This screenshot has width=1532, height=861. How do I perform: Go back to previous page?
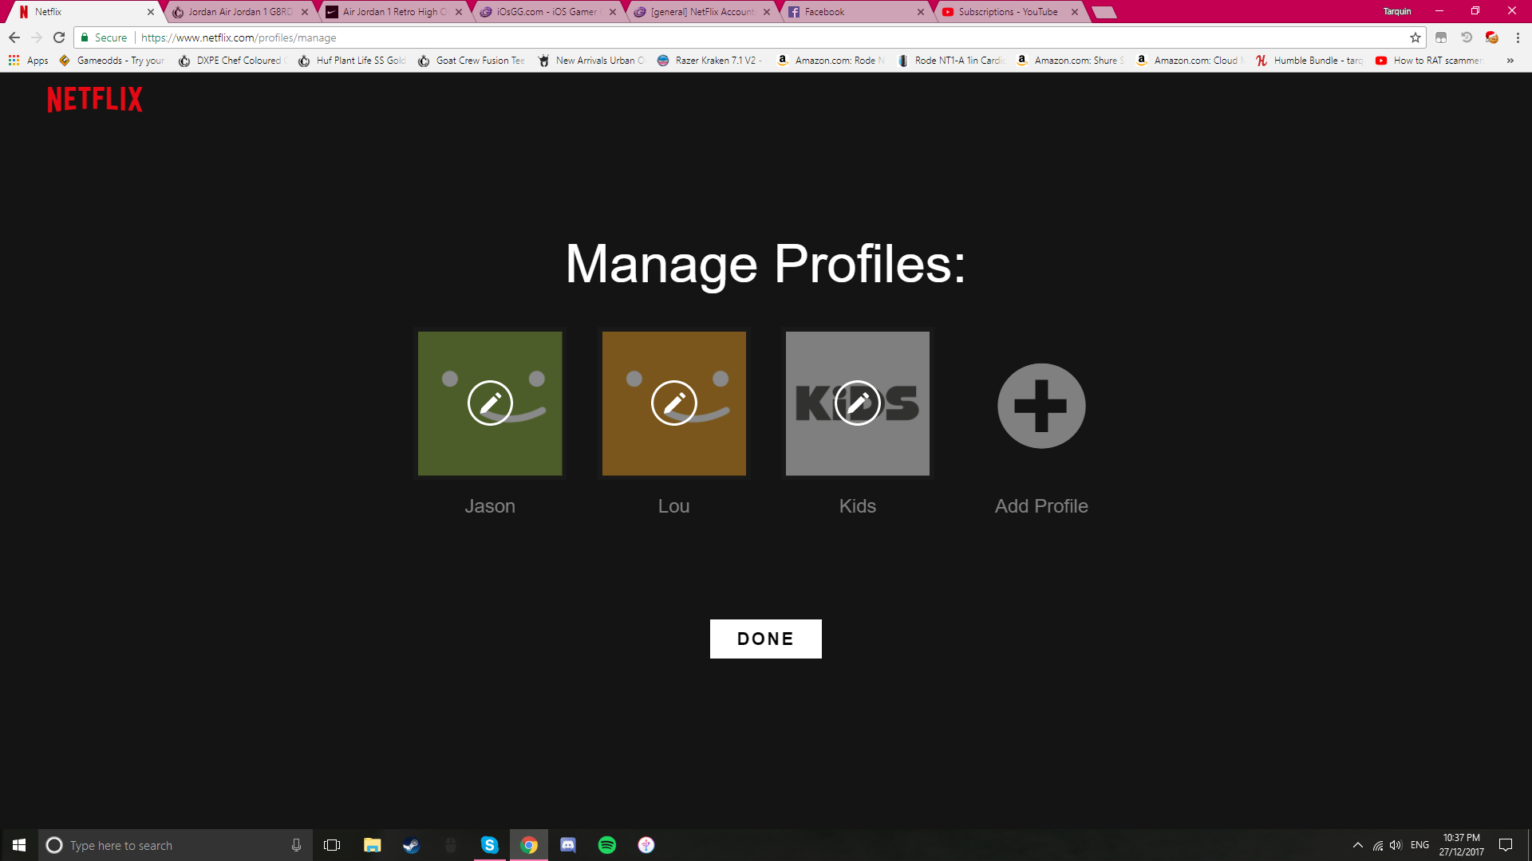pyautogui.click(x=14, y=37)
